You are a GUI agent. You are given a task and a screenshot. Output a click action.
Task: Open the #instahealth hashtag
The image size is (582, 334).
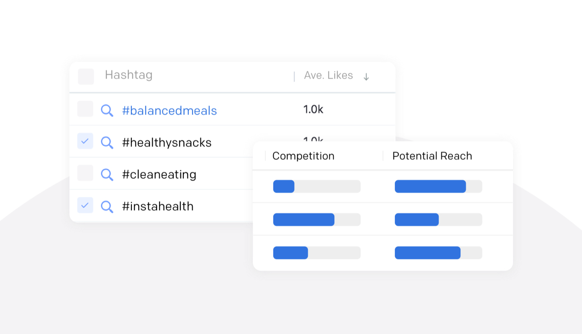pyautogui.click(x=158, y=207)
